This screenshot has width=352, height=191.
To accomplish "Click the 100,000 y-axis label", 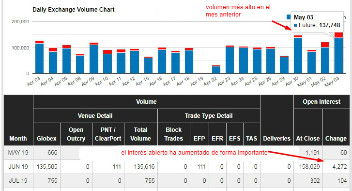I will [x=20, y=48].
